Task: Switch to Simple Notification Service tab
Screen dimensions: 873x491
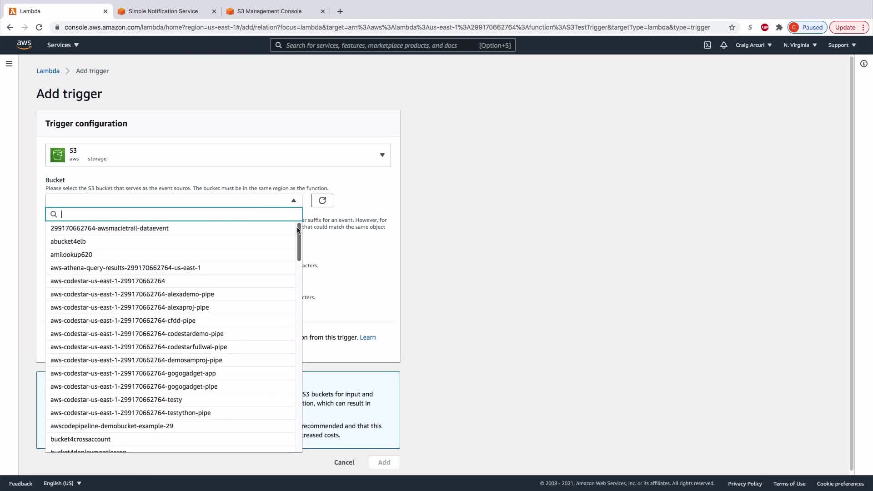Action: pyautogui.click(x=163, y=11)
